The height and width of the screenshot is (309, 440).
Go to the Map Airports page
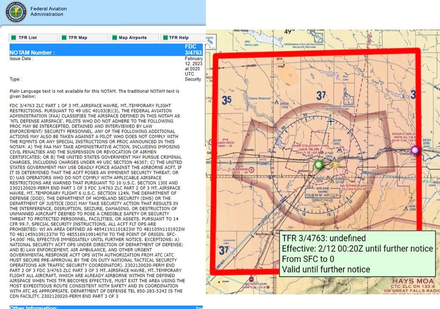coord(133,38)
